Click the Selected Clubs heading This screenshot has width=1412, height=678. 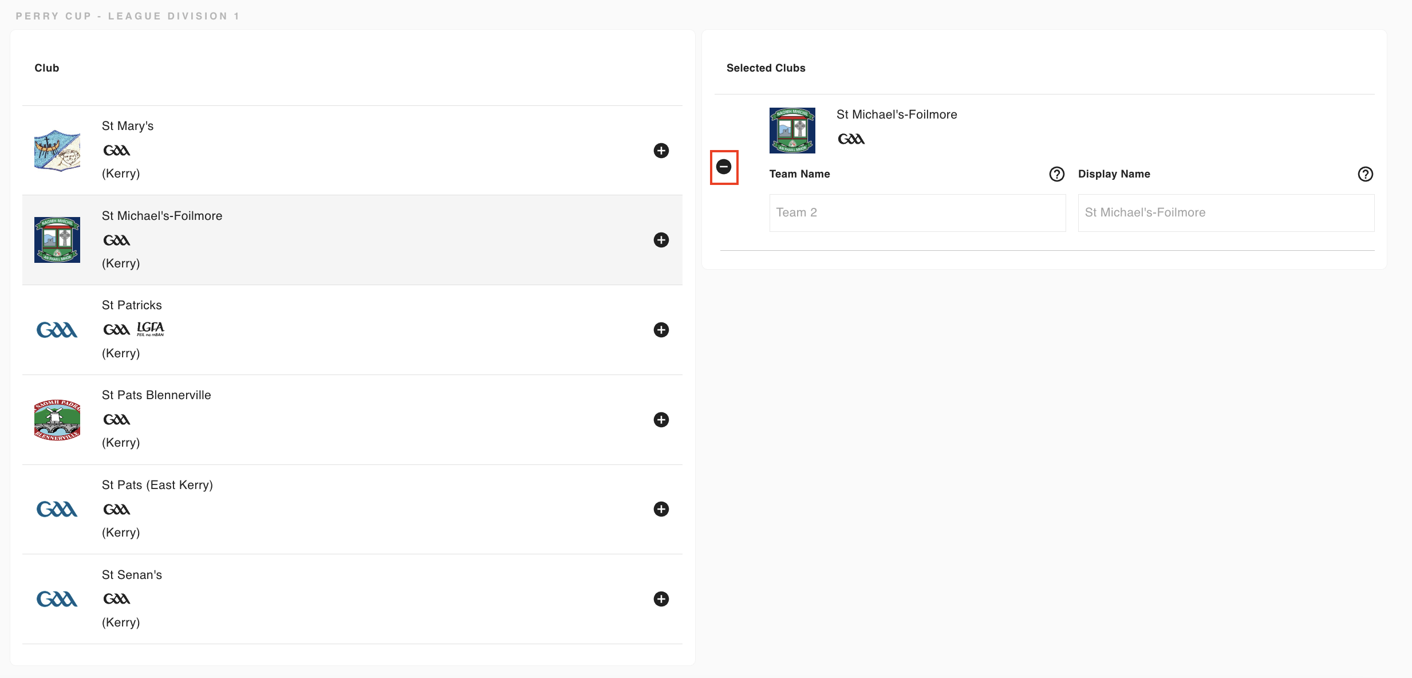coord(766,68)
